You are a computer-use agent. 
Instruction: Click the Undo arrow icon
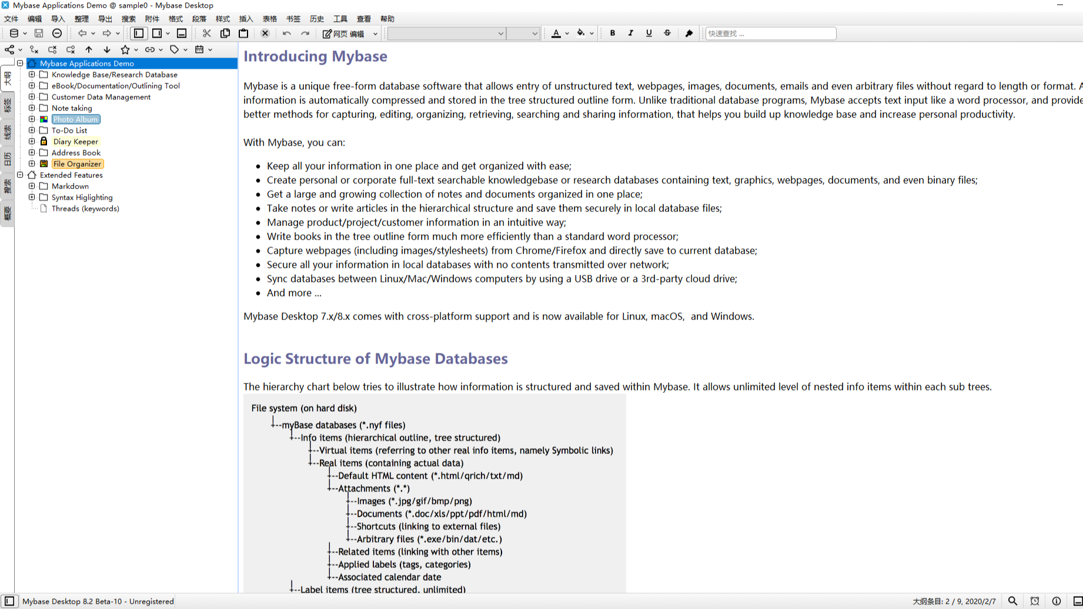click(x=287, y=33)
